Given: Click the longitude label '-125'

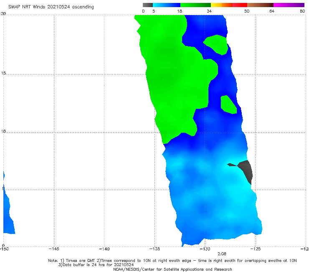Looking at the screenshot, I should [256, 249].
